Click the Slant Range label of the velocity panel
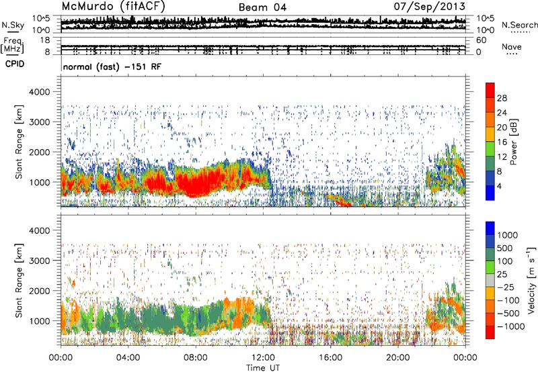 (19, 280)
